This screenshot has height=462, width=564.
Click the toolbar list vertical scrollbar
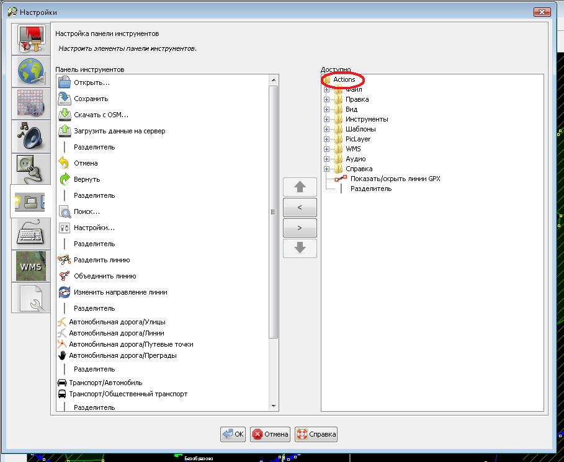273,211
